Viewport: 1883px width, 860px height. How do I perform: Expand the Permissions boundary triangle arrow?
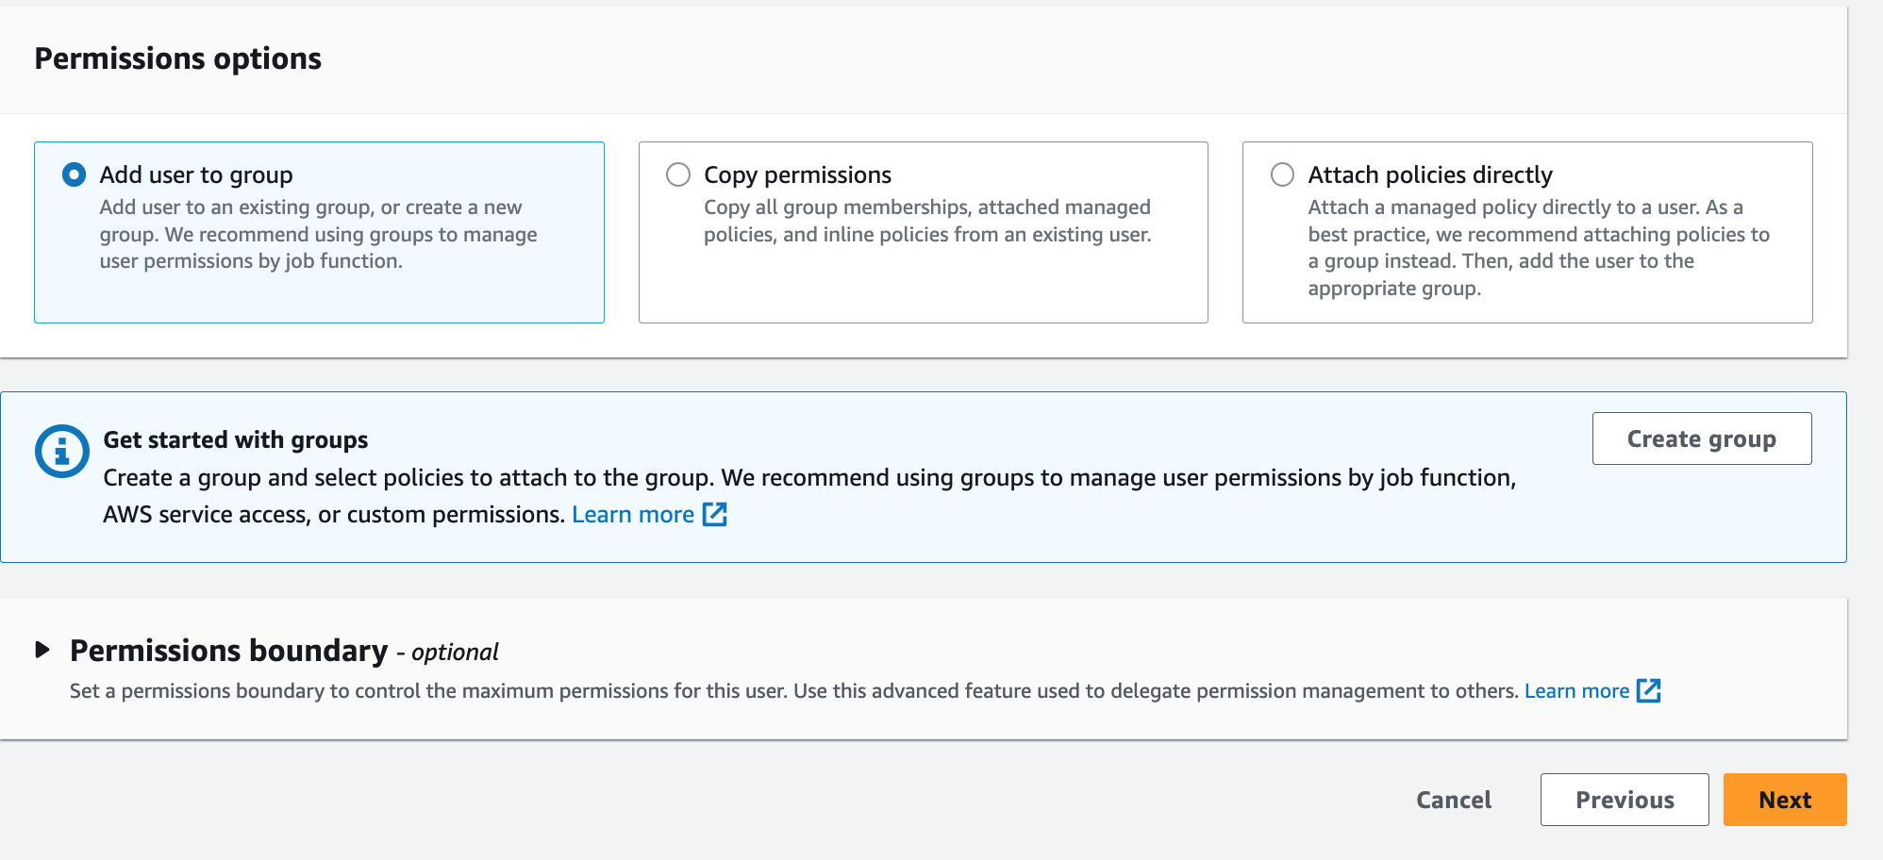(42, 650)
